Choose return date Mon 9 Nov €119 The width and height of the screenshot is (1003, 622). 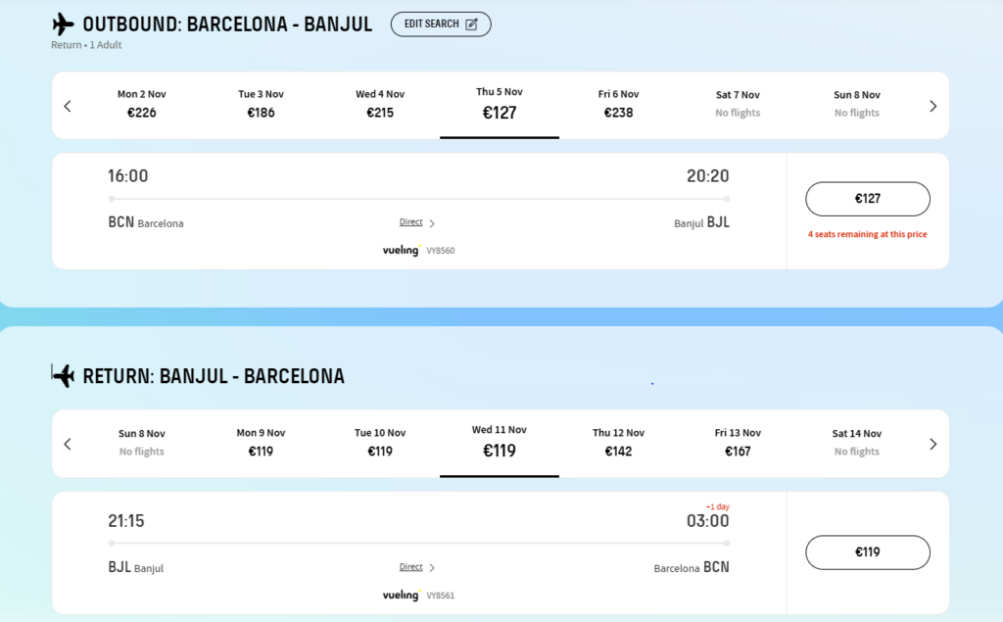tap(261, 443)
